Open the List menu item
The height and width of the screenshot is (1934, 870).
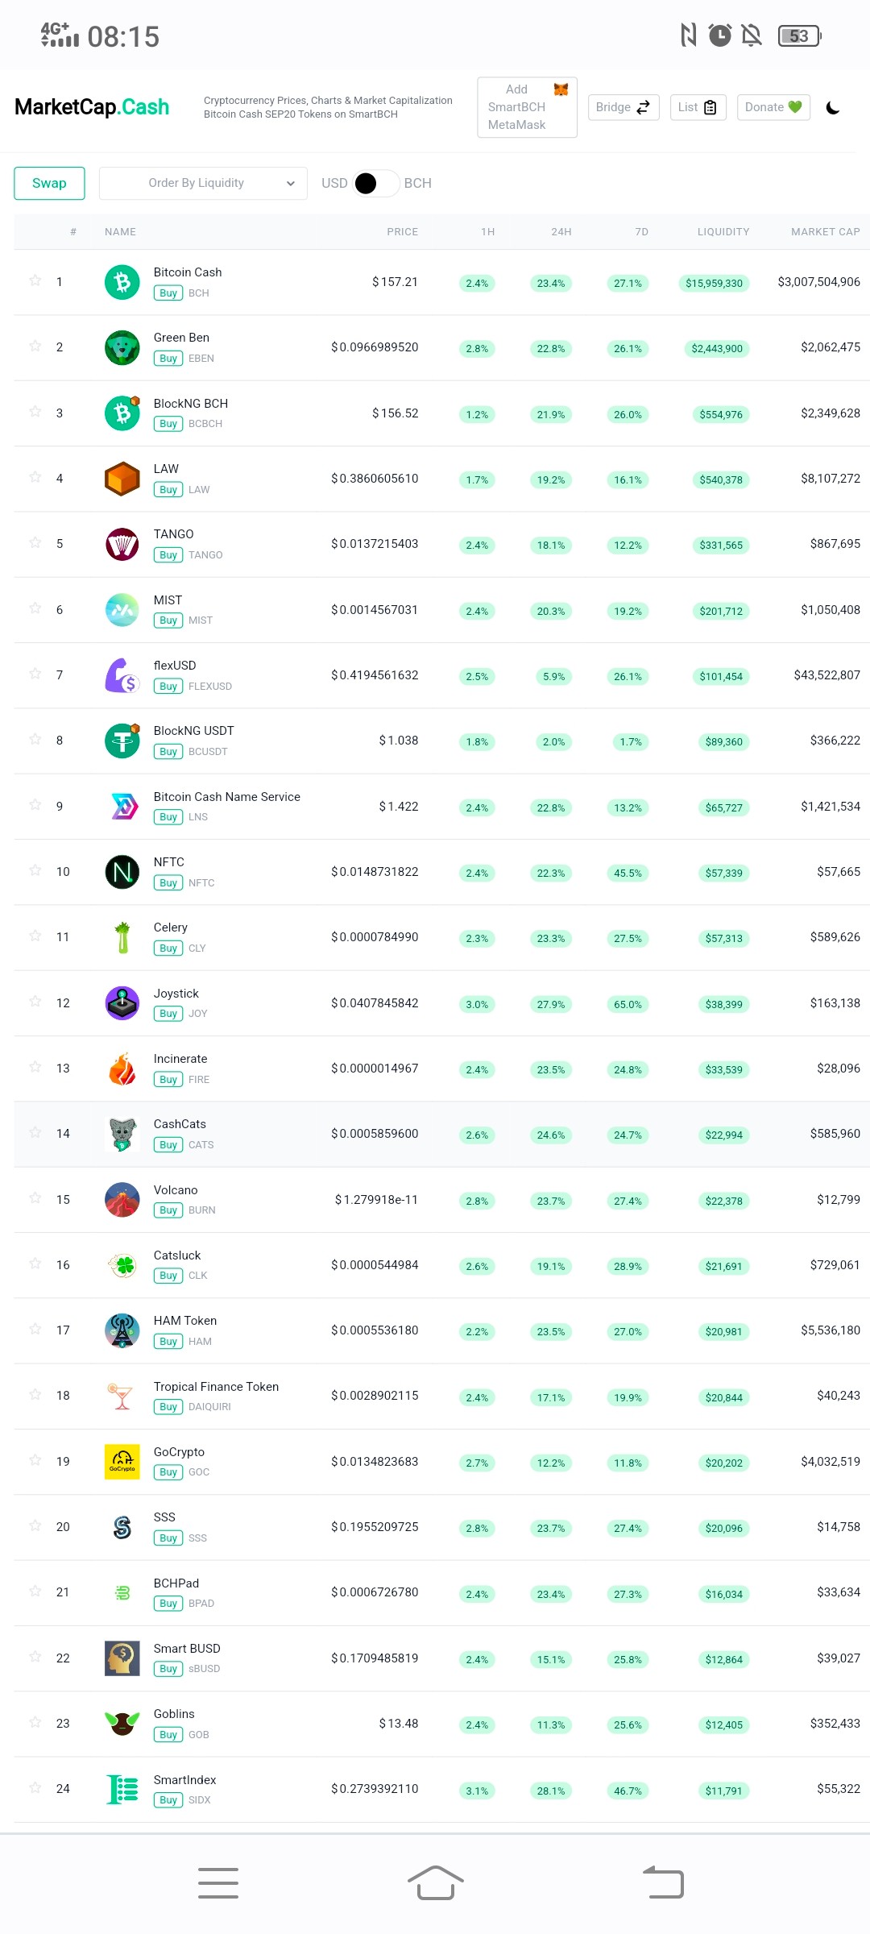pos(698,107)
